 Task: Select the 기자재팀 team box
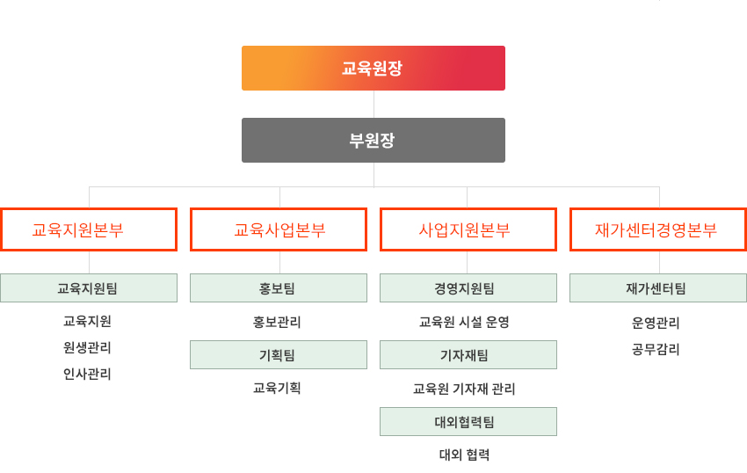(x=468, y=355)
